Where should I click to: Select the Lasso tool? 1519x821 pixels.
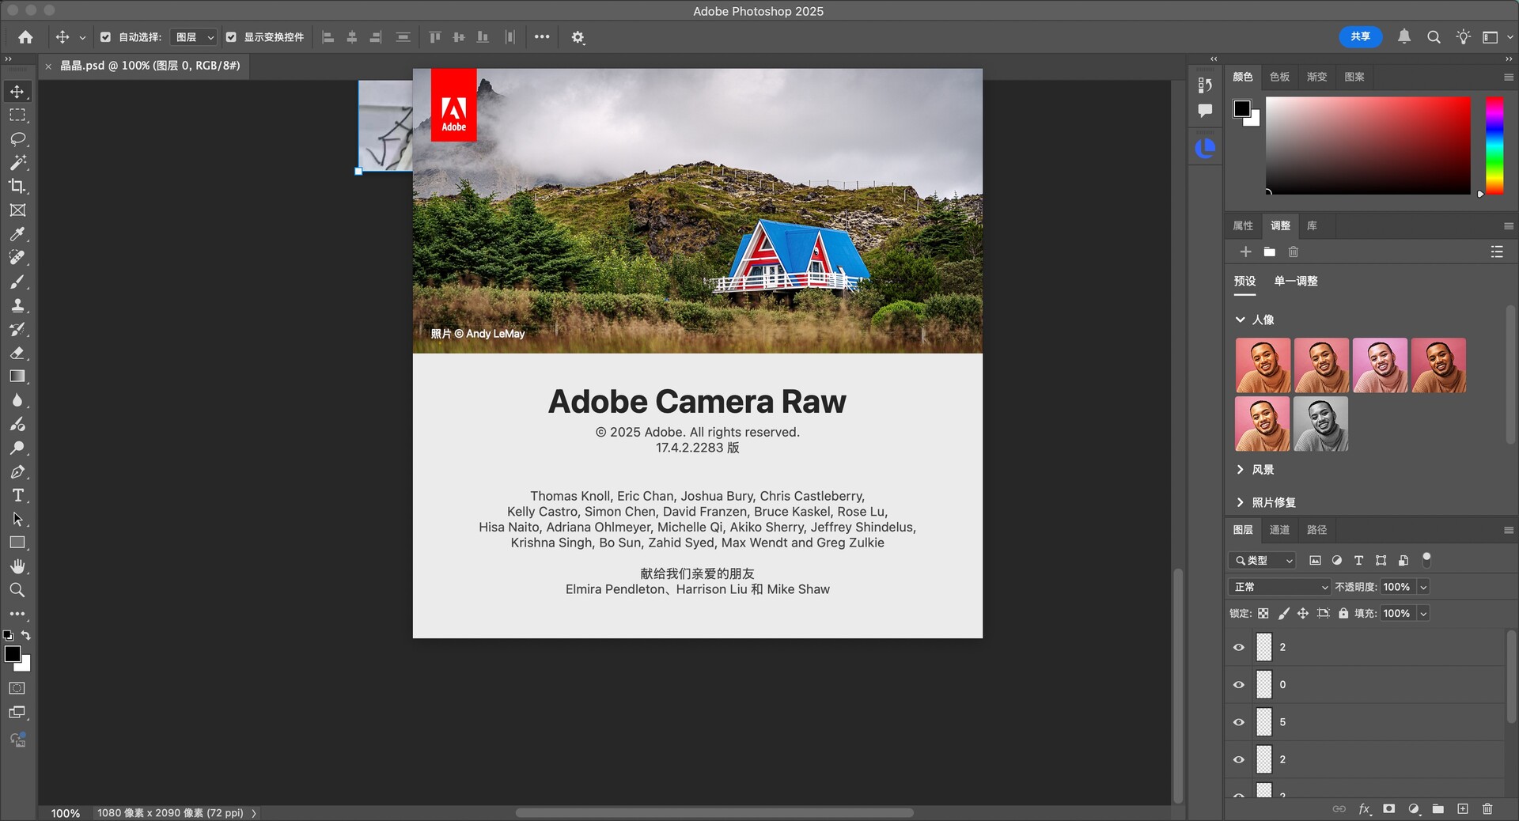(17, 139)
